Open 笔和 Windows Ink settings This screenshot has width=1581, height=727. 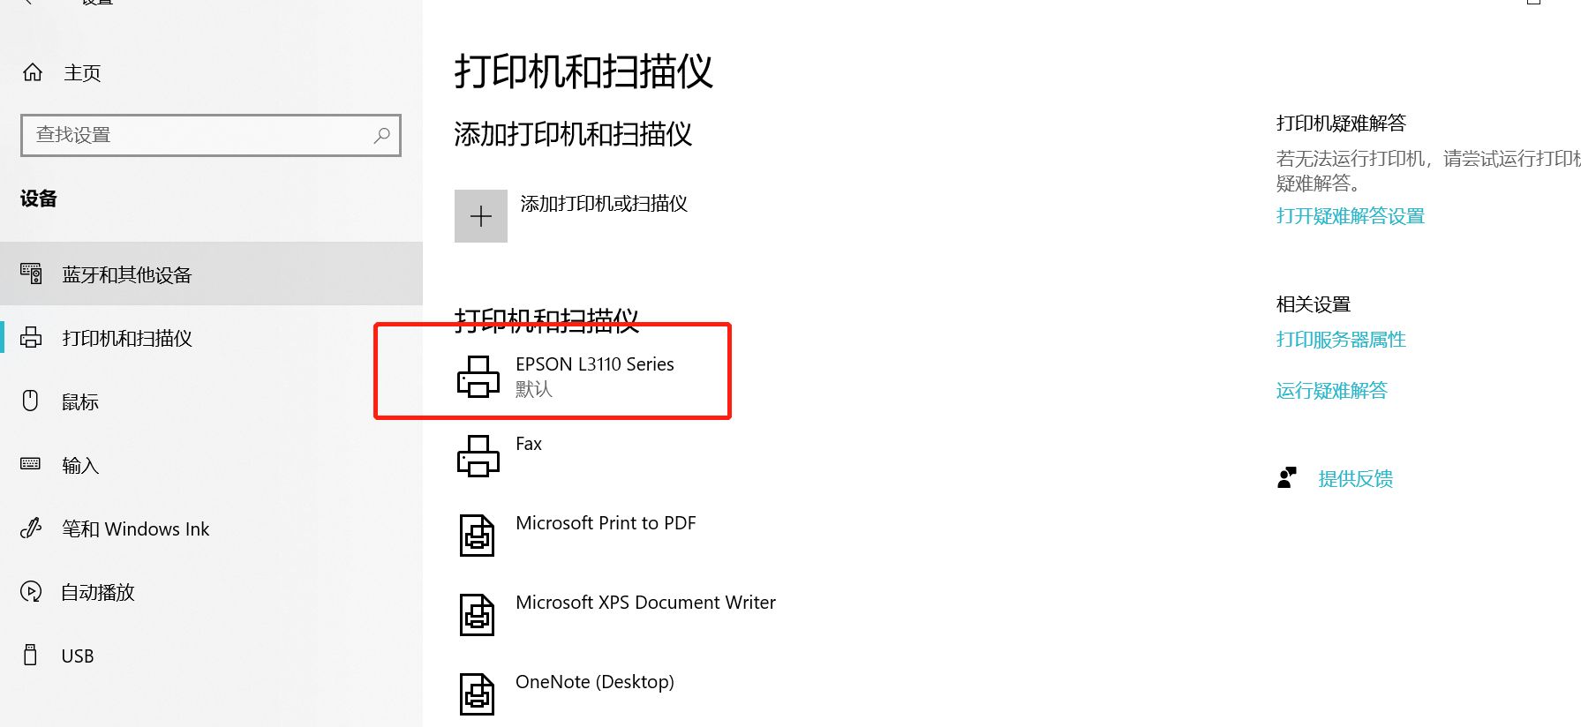[212, 528]
